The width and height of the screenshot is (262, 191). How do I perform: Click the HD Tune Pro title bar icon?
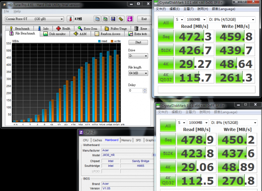click(5, 5)
